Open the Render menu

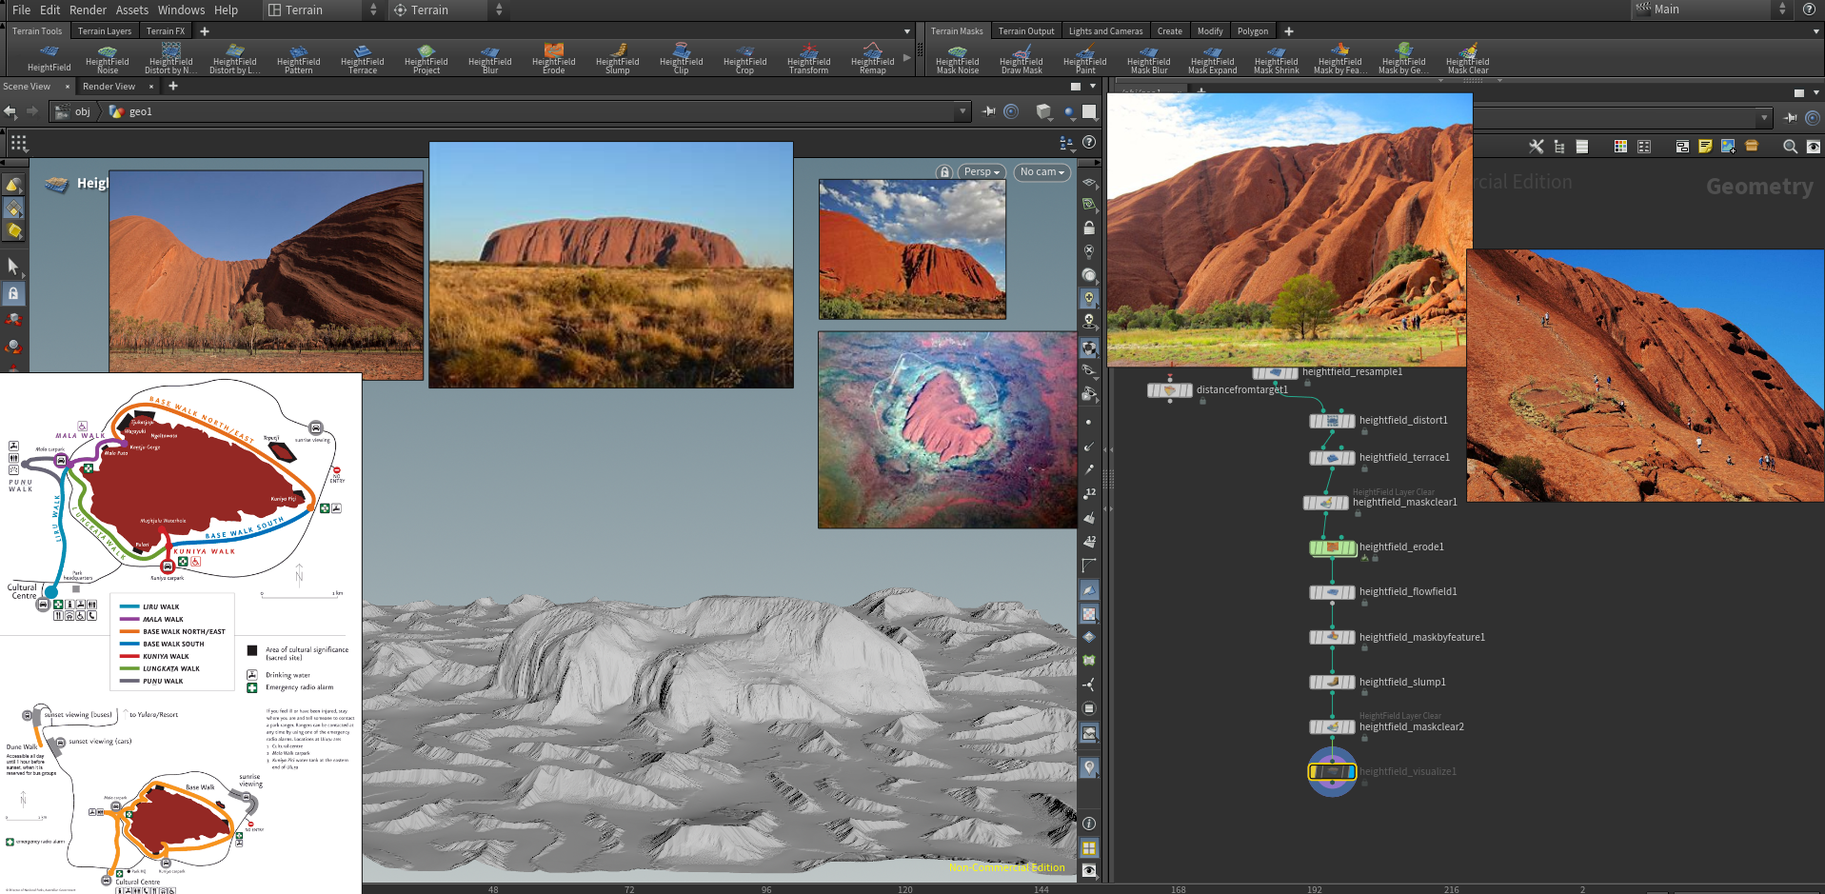tap(88, 10)
